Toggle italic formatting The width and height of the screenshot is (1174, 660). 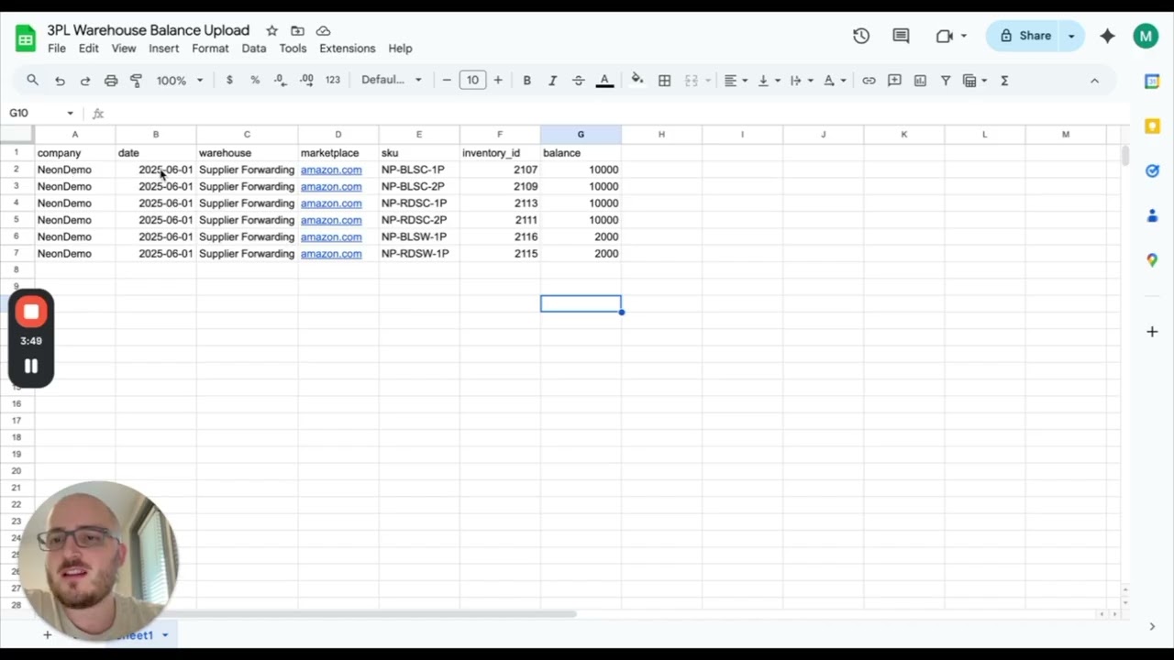tap(552, 81)
